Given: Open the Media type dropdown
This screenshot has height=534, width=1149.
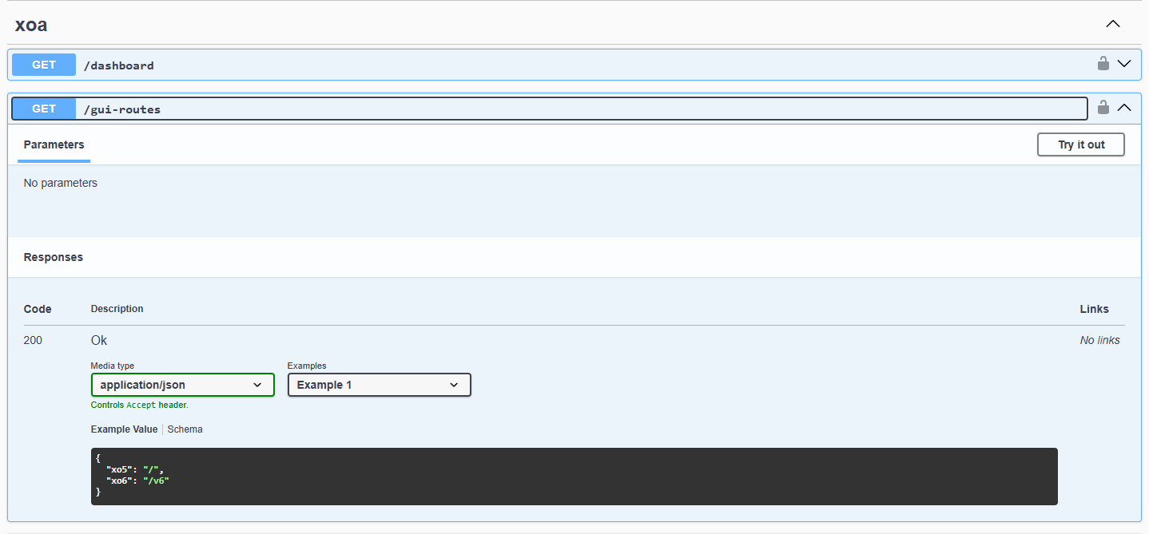Looking at the screenshot, I should (x=182, y=385).
